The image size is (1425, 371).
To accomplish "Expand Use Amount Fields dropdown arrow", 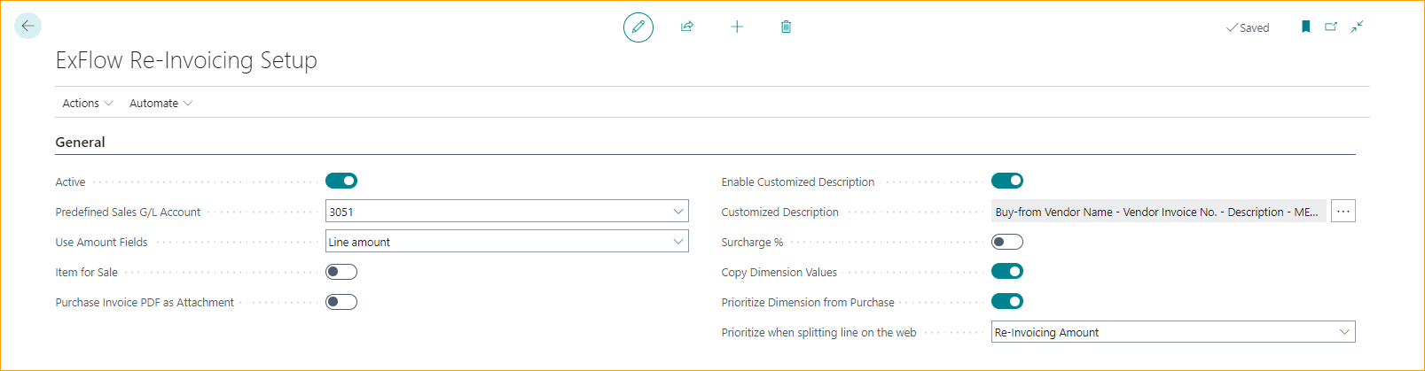I will click(678, 242).
